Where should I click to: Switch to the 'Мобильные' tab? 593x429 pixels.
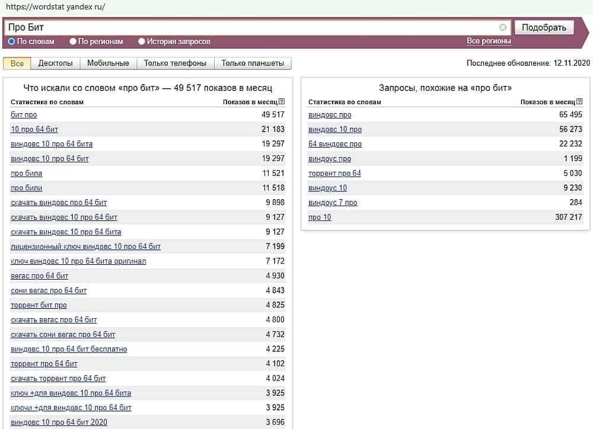pos(108,63)
